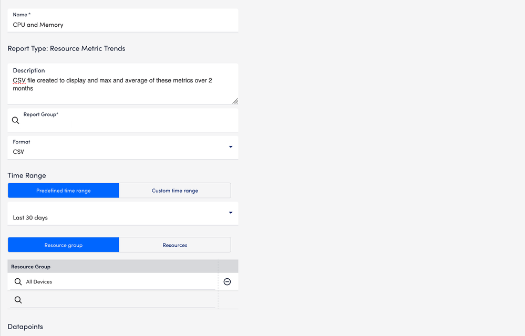Remove All Devices using the minus circle icon
525x336 pixels.
tap(227, 281)
